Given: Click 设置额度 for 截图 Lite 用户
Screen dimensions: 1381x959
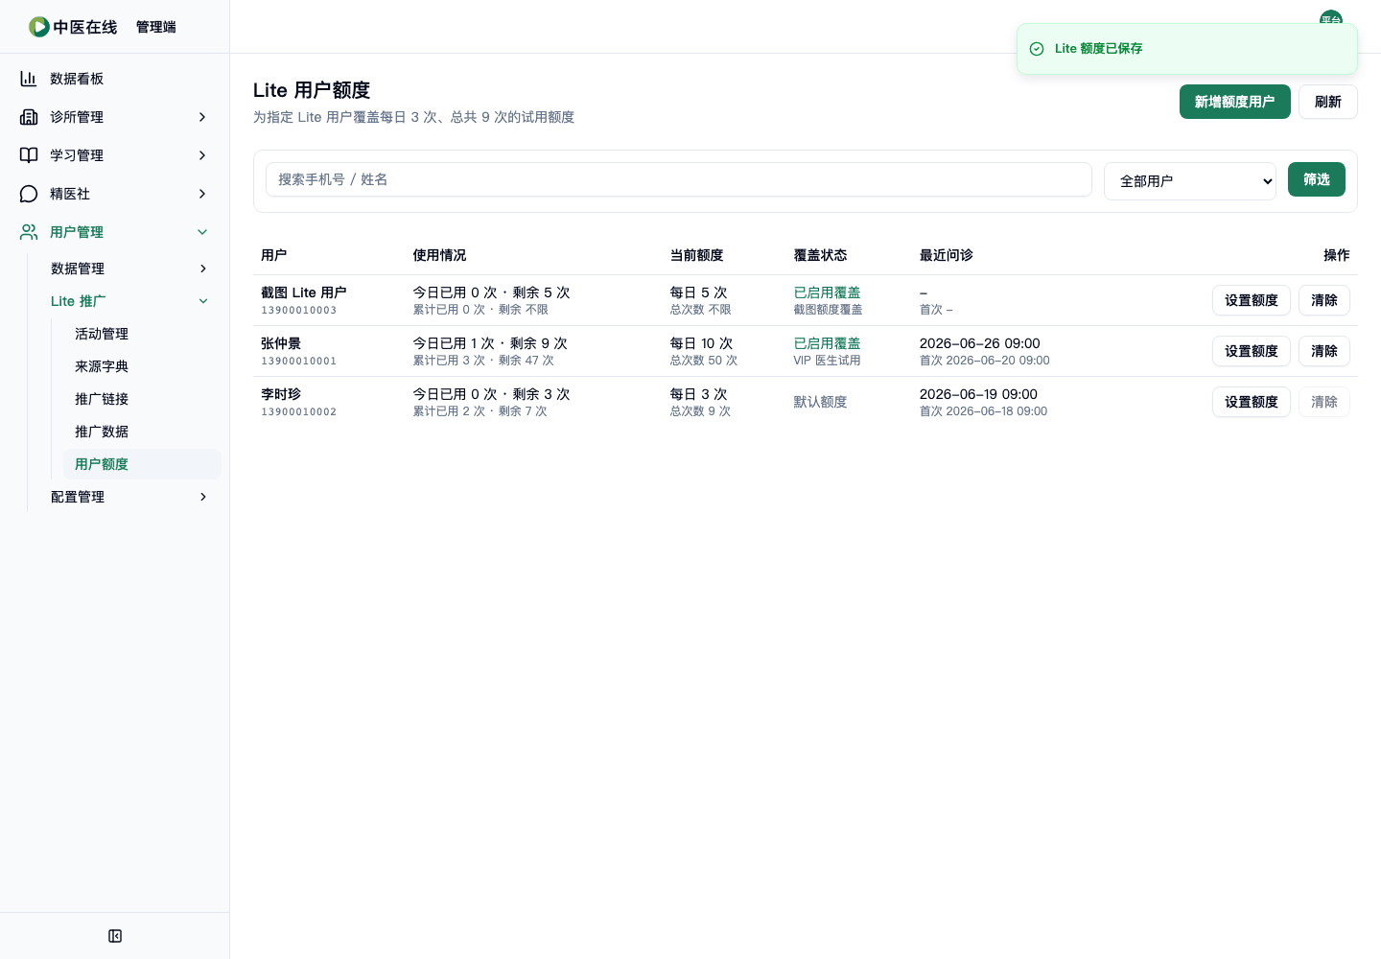Looking at the screenshot, I should pos(1252,300).
